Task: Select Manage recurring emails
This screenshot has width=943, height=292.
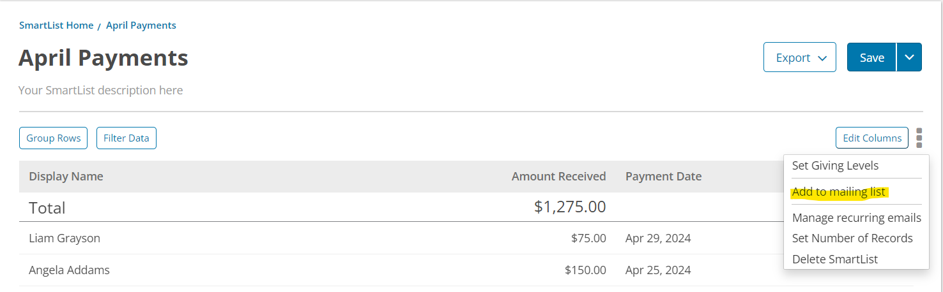Action: [x=856, y=218]
